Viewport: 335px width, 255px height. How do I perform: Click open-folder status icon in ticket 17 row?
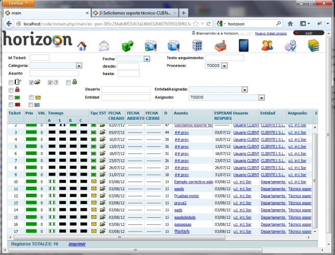[x=102, y=231]
